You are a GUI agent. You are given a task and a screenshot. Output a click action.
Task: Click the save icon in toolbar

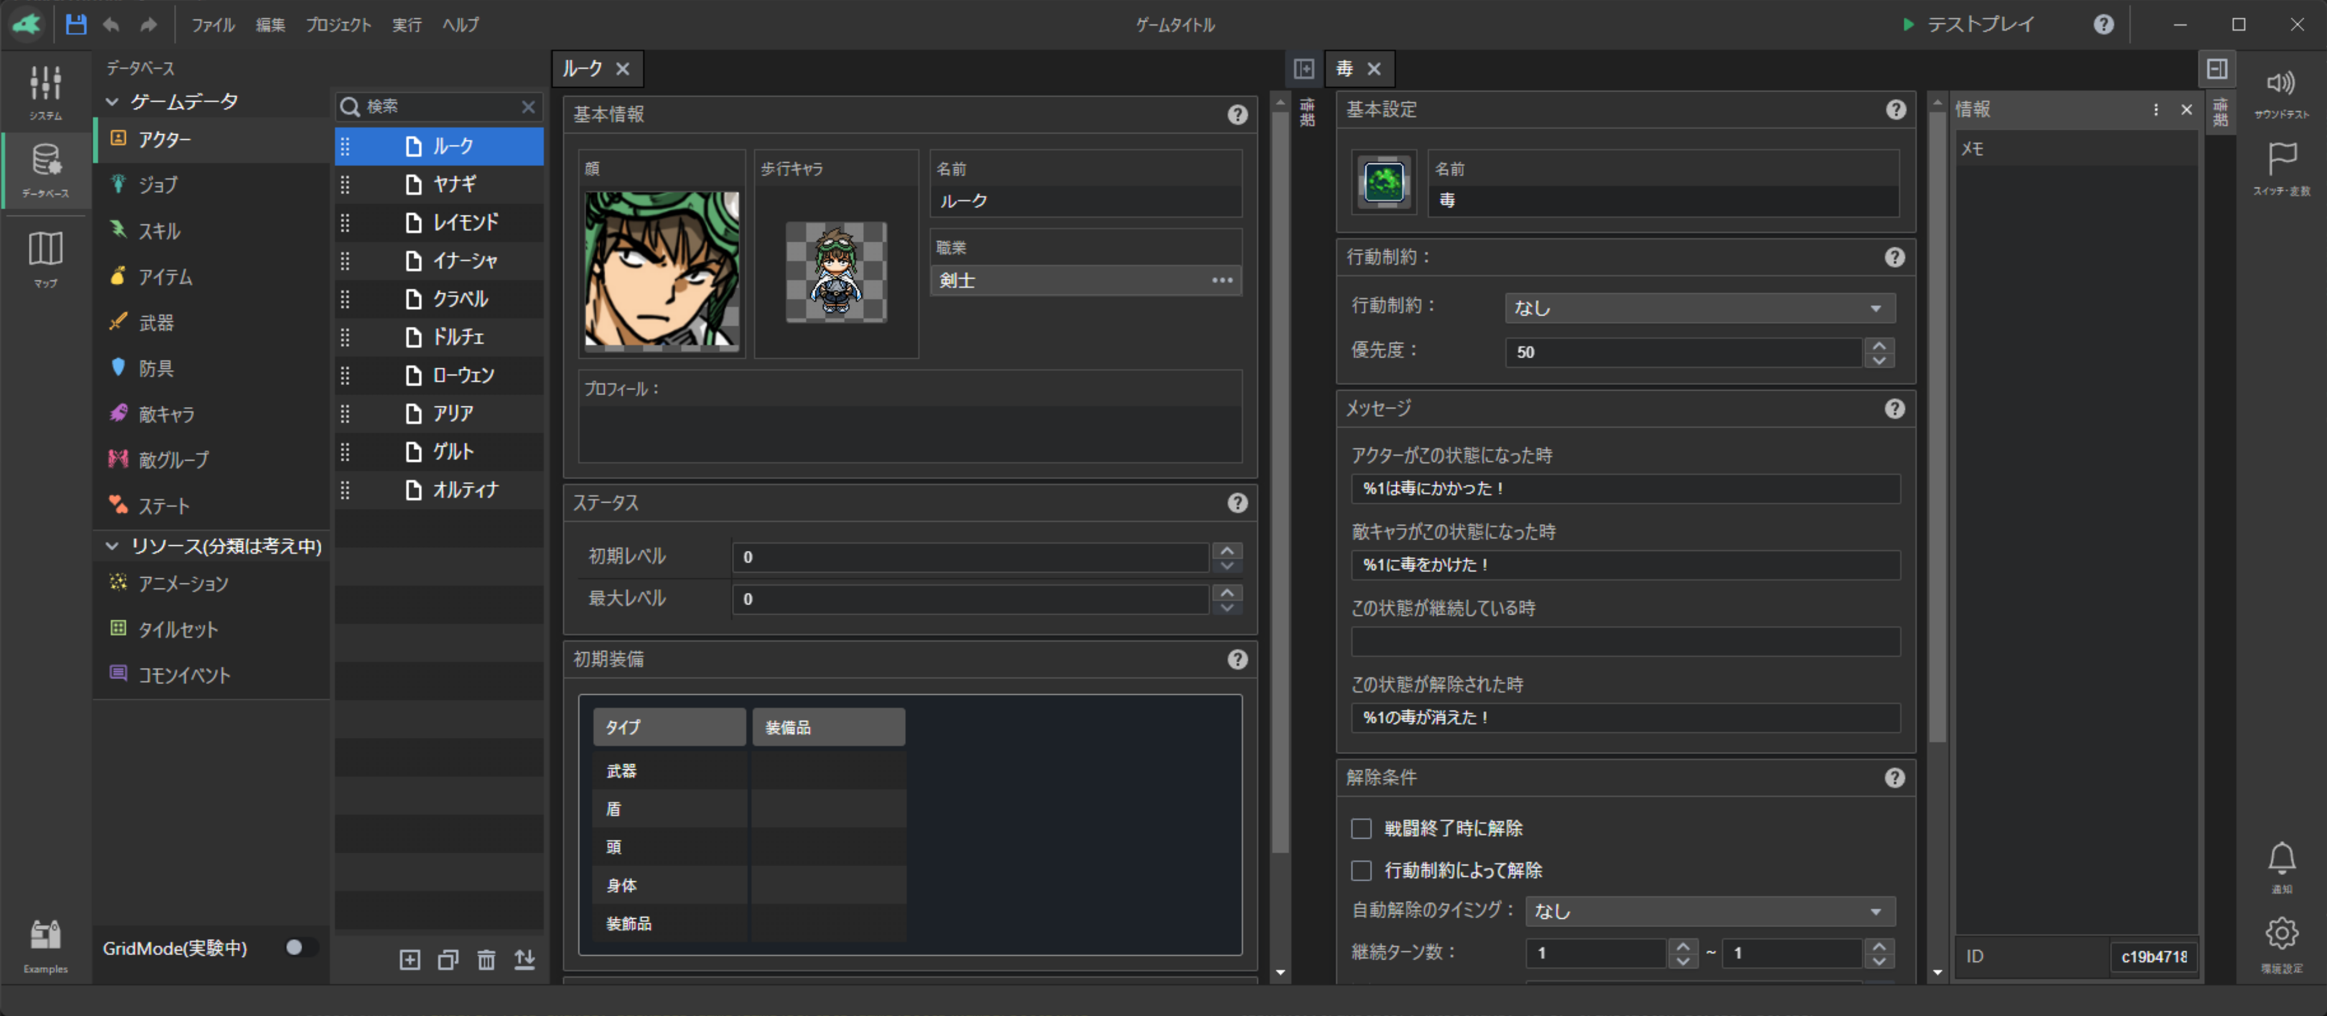coord(76,24)
